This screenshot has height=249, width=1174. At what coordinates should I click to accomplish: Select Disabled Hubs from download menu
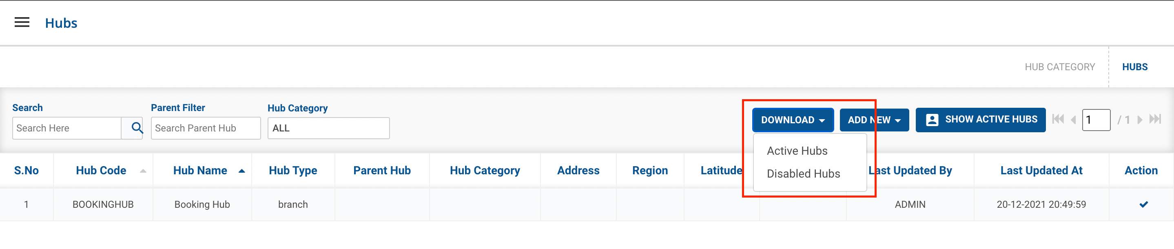click(x=803, y=174)
